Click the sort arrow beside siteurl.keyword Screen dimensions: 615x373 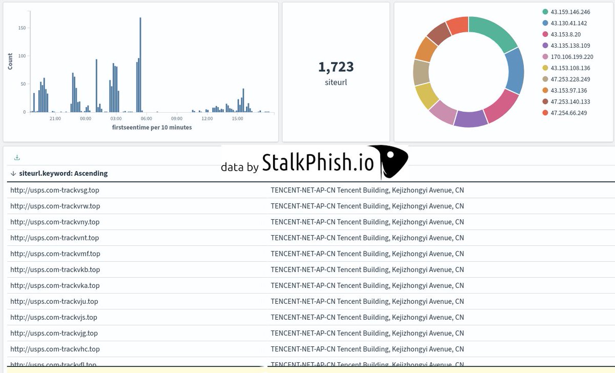[x=12, y=173]
